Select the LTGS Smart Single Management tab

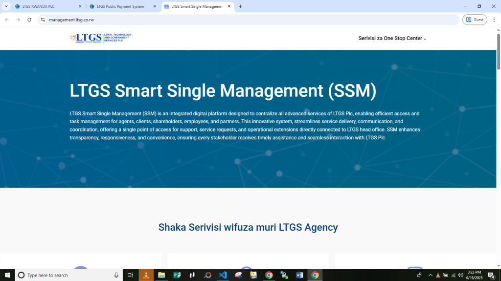pos(197,6)
